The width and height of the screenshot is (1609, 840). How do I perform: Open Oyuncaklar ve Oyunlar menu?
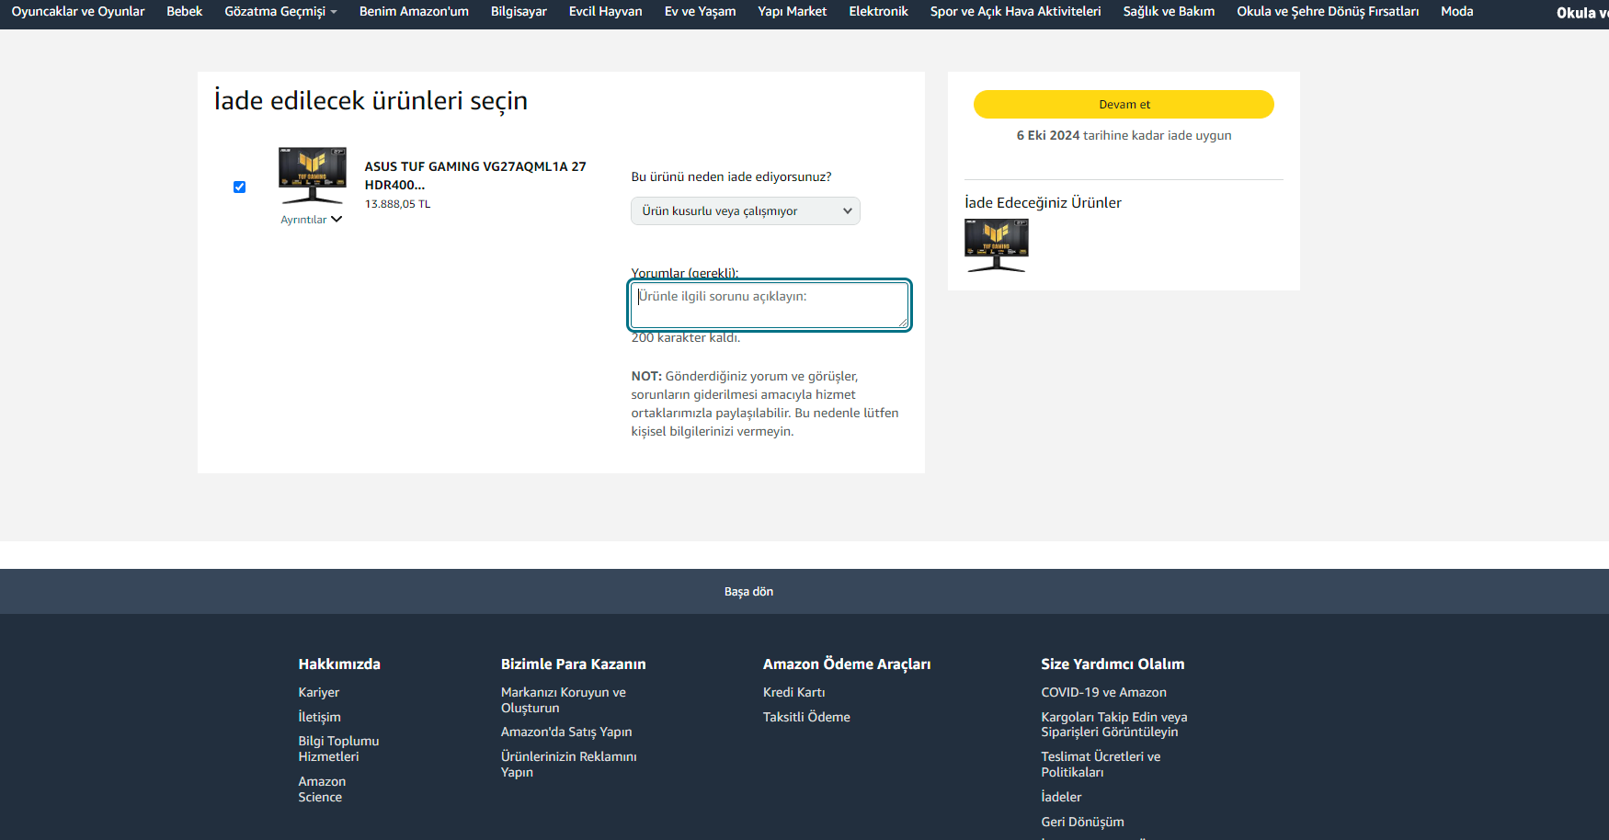click(78, 11)
